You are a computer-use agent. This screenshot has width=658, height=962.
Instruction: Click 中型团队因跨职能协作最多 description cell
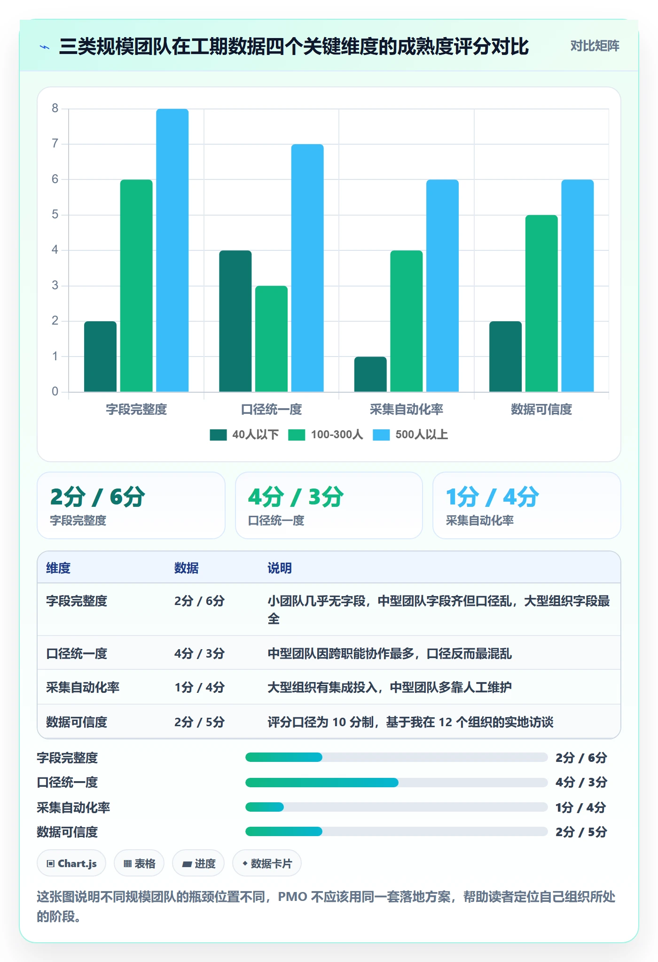pyautogui.click(x=390, y=653)
